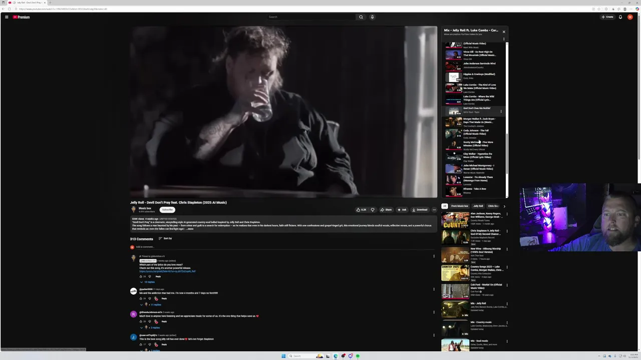Open options for Alan Jackson country video
This screenshot has width=641, height=360.
click(x=507, y=214)
